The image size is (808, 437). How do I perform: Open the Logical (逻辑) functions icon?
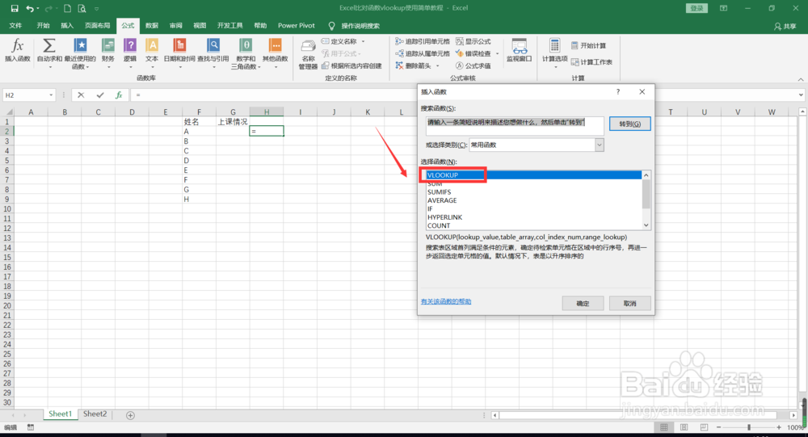tap(130, 52)
